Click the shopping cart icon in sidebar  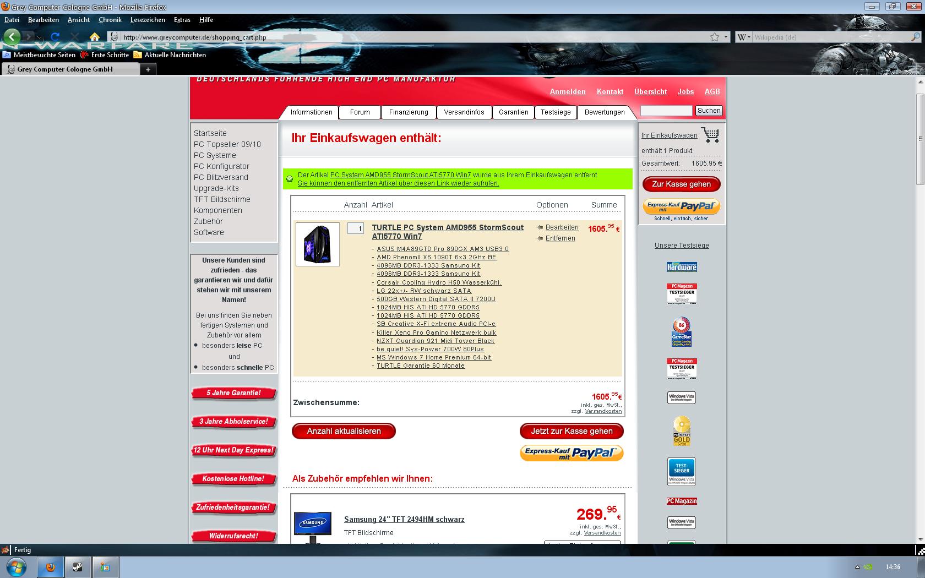tap(710, 135)
